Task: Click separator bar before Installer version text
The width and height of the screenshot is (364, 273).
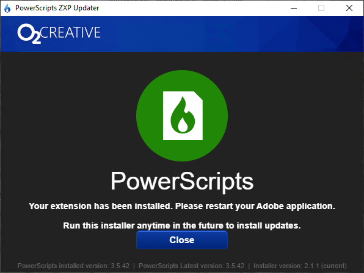Action: (249, 266)
